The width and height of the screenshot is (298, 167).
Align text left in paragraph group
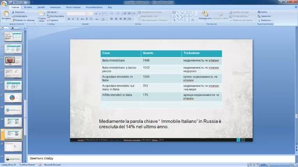[x=112, y=19]
